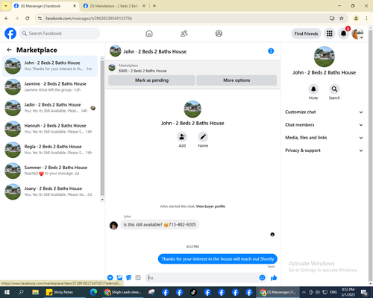Choose a sticker icon

click(129, 278)
